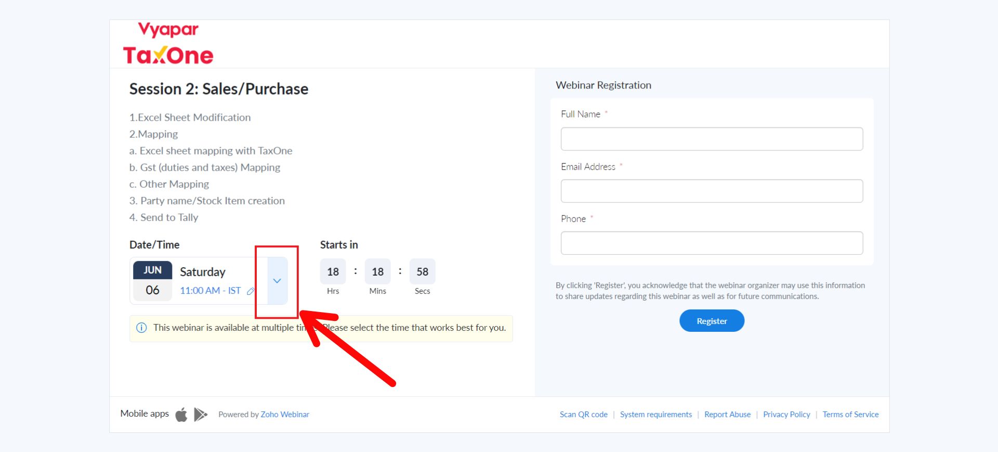Click the timezone edit pencil icon
The width and height of the screenshot is (998, 452).
point(251,291)
